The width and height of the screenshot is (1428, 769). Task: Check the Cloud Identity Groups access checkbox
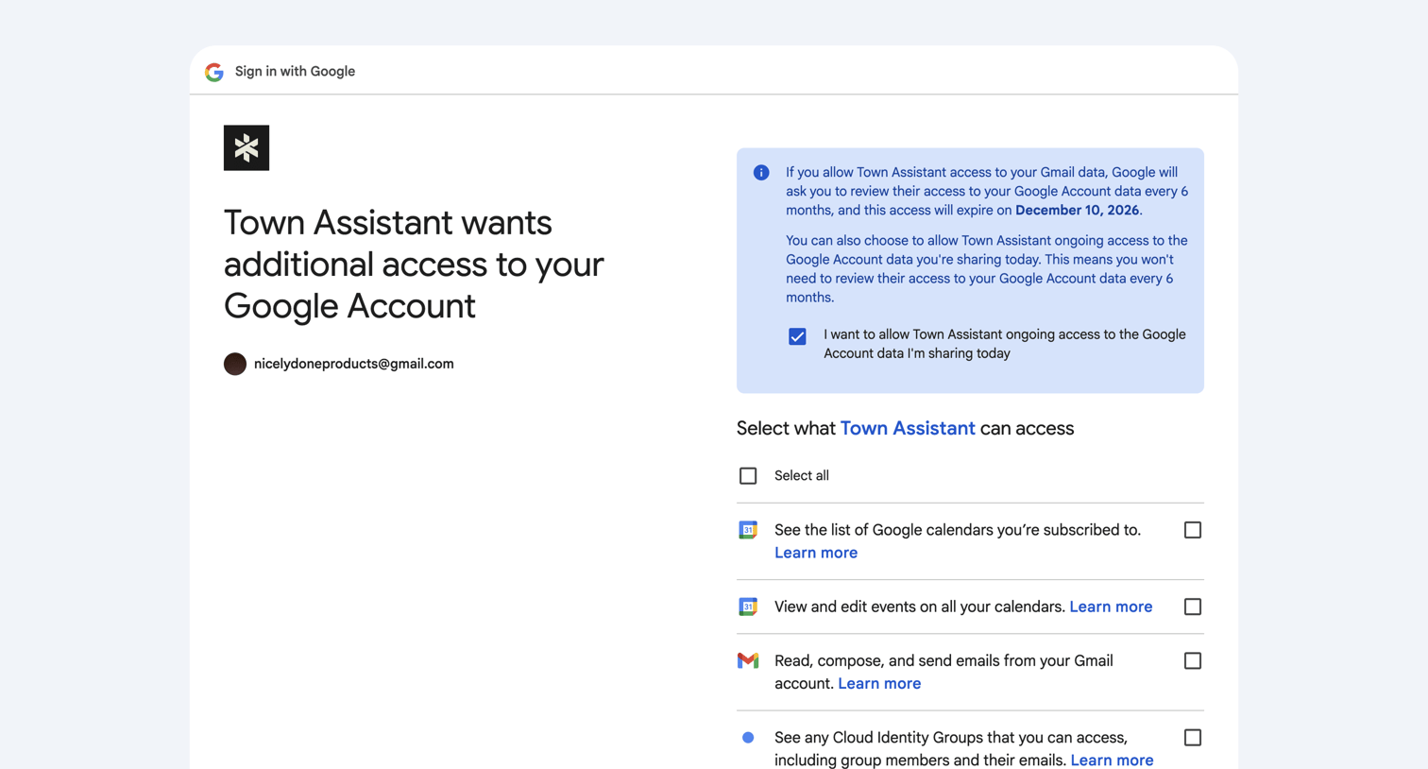(x=1193, y=738)
